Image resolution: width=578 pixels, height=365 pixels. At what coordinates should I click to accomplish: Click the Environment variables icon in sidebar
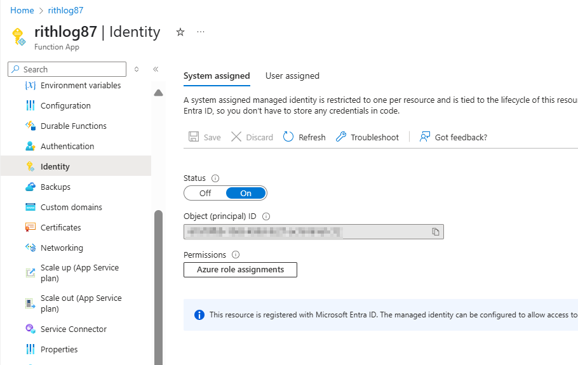[30, 86]
